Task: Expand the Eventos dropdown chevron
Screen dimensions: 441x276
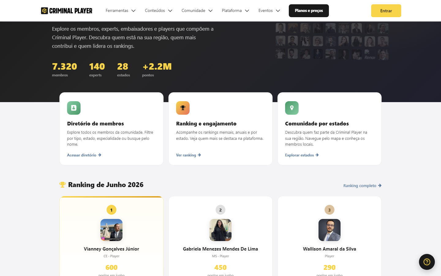Action: pos(278,11)
